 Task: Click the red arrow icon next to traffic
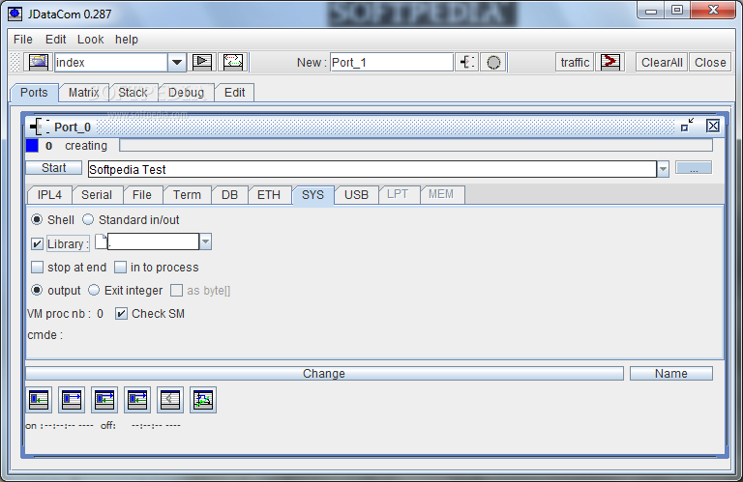click(x=609, y=62)
